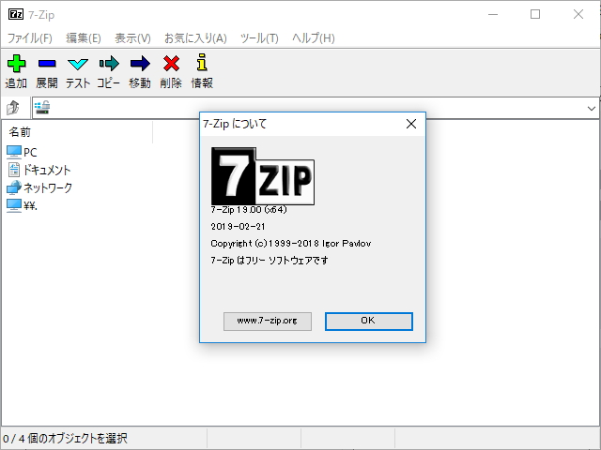601x450 pixels.
Task: Close the 7-Zip main window
Action: click(x=578, y=15)
